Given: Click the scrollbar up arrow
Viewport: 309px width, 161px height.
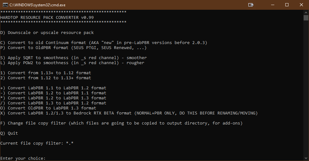Looking at the screenshot, I should [x=306, y=12].
